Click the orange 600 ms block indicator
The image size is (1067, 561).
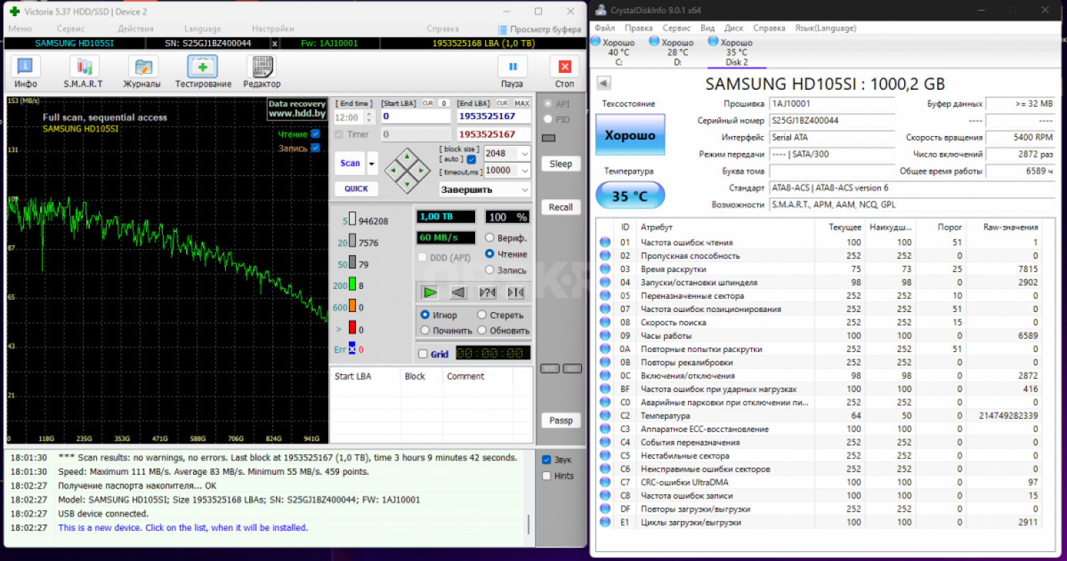[352, 306]
